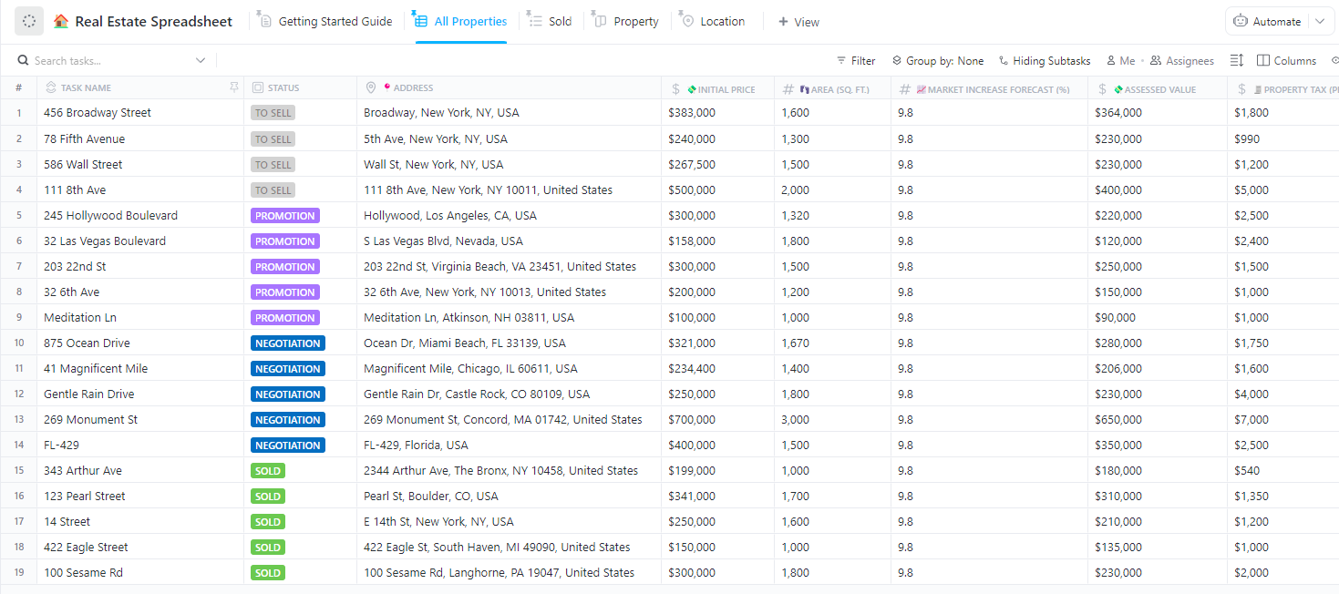Switch to the Getting Started Guide tab
This screenshot has width=1339, height=594.
click(x=325, y=21)
